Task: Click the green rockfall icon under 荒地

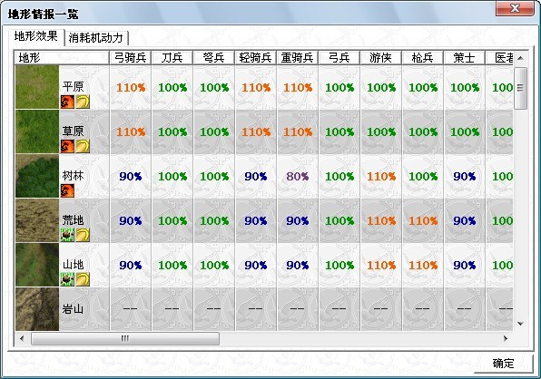Action: 67,235
